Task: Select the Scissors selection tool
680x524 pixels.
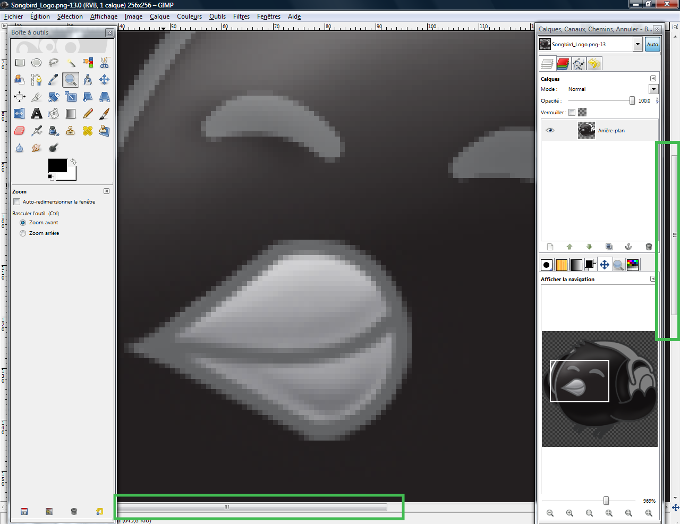Action: pyautogui.click(x=105, y=63)
